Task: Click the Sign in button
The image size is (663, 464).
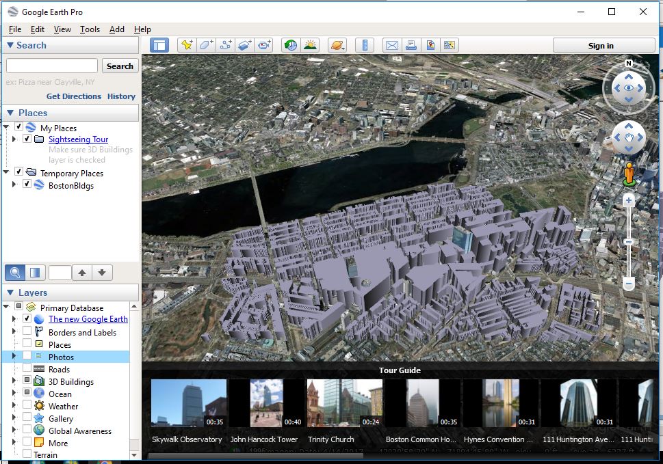Action: 603,46
